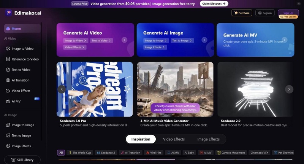Open Text to Video chip in video card
The width and height of the screenshot is (304, 164).
click(x=101, y=41)
